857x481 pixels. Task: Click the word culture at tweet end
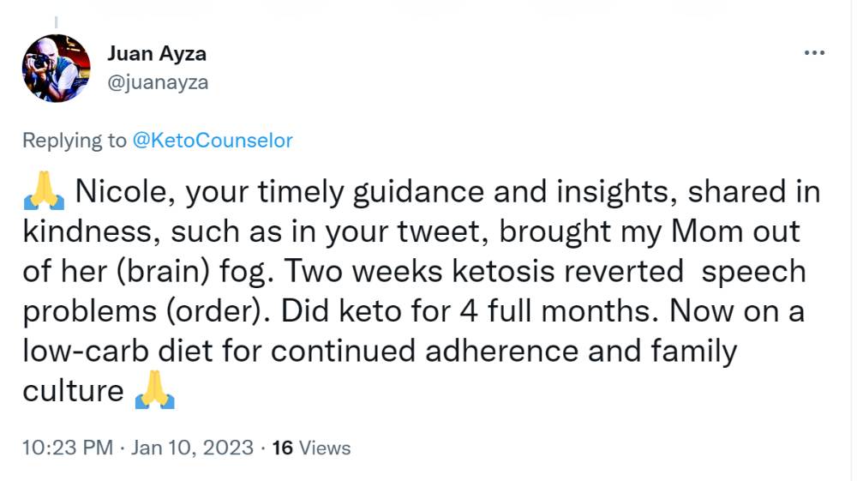coord(73,391)
